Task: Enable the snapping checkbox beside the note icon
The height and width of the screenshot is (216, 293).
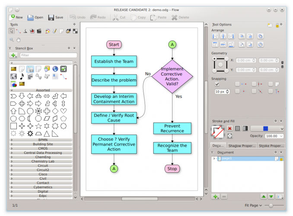Action: click(271, 84)
